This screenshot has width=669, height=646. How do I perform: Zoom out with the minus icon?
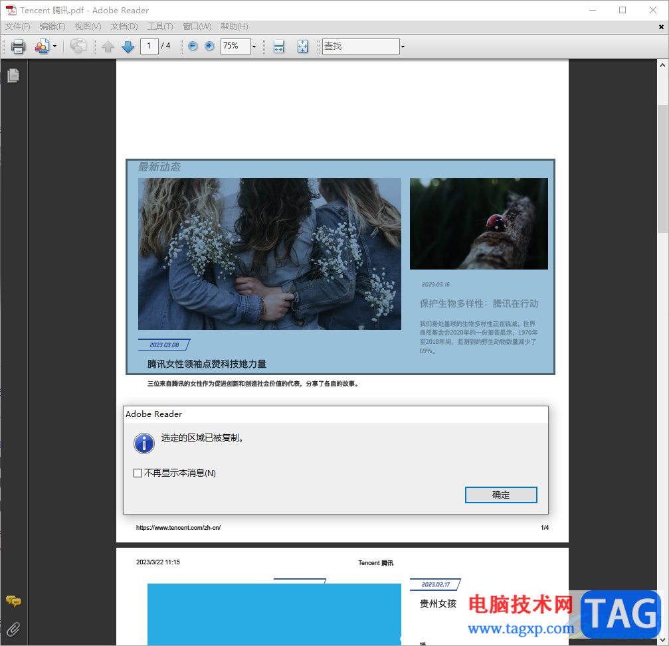click(x=193, y=46)
